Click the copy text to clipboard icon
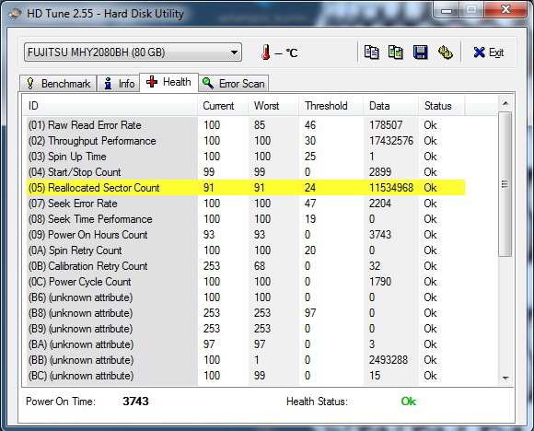534x431 pixels. point(371,52)
